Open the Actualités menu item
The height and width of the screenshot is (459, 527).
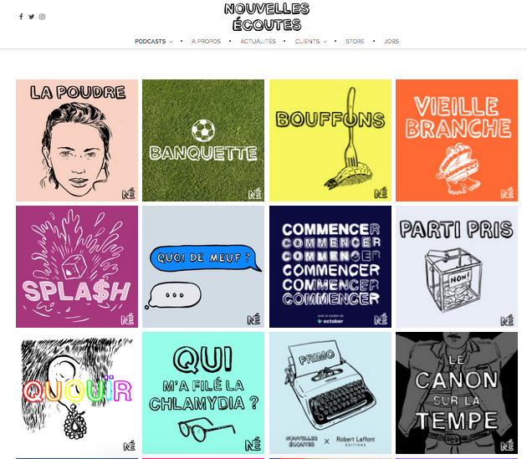[x=258, y=41]
